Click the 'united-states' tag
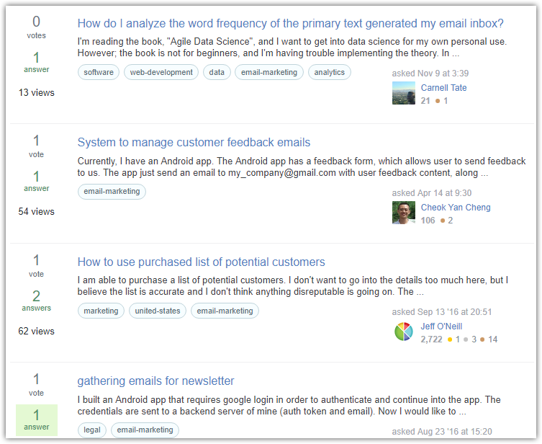The width and height of the screenshot is (542, 444). tap(158, 311)
